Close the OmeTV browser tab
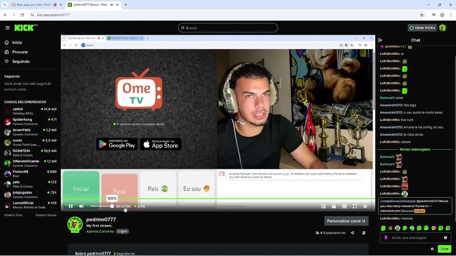This screenshot has width=456, height=256. 61,5
